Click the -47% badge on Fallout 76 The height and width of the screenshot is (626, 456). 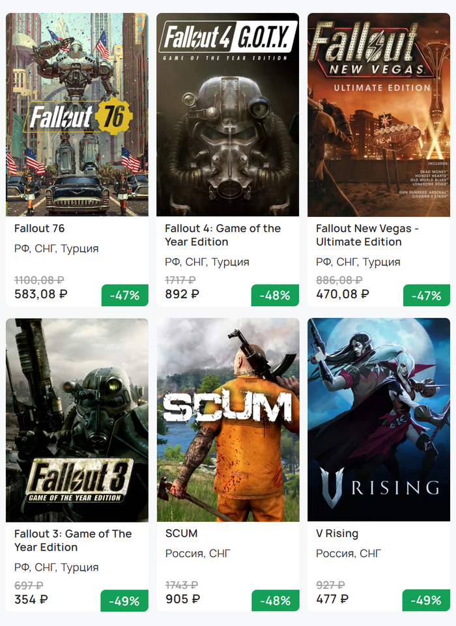(125, 295)
